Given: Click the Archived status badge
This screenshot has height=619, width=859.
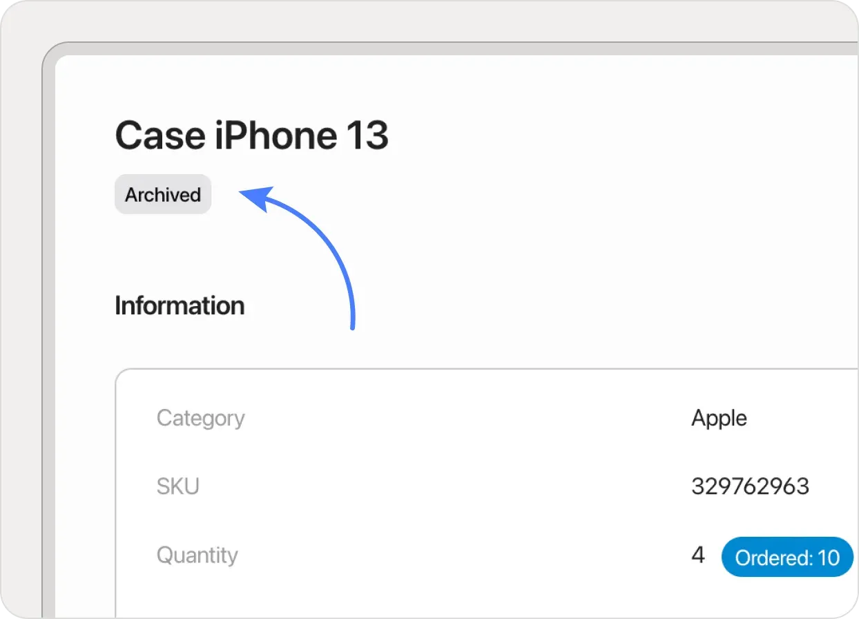Looking at the screenshot, I should 163,195.
